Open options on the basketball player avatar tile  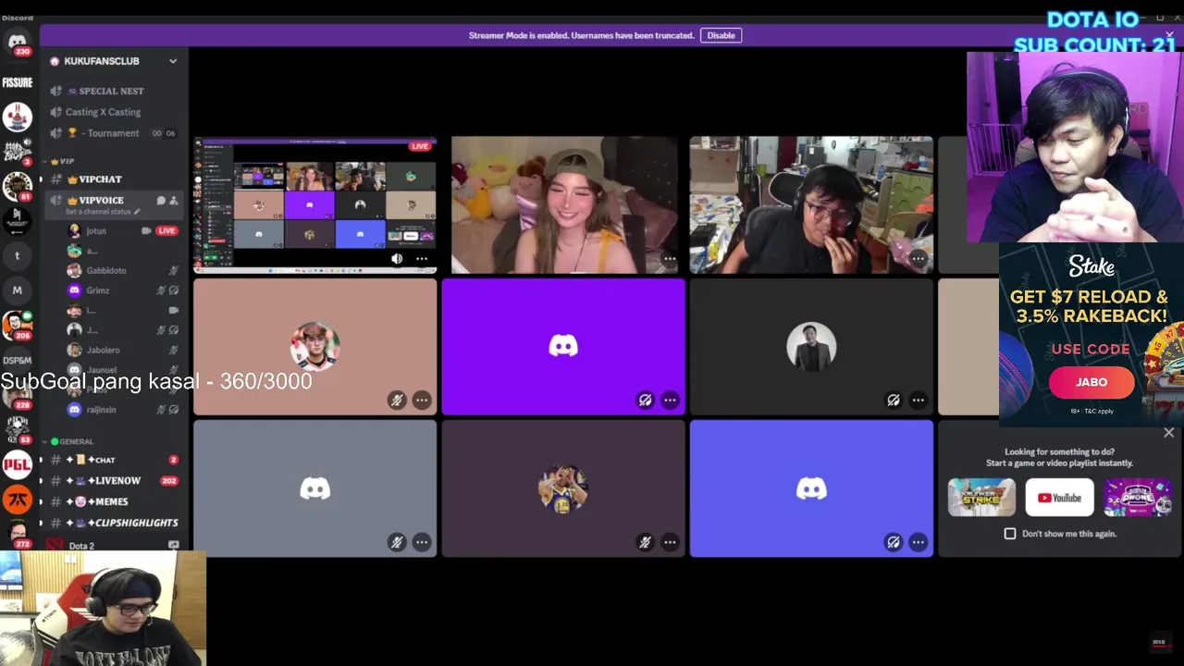[x=670, y=542]
